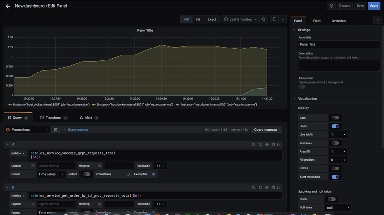Viewport: 384px width, 215px height.
Task: Click Min step info icon in query B
Action: 99,204
